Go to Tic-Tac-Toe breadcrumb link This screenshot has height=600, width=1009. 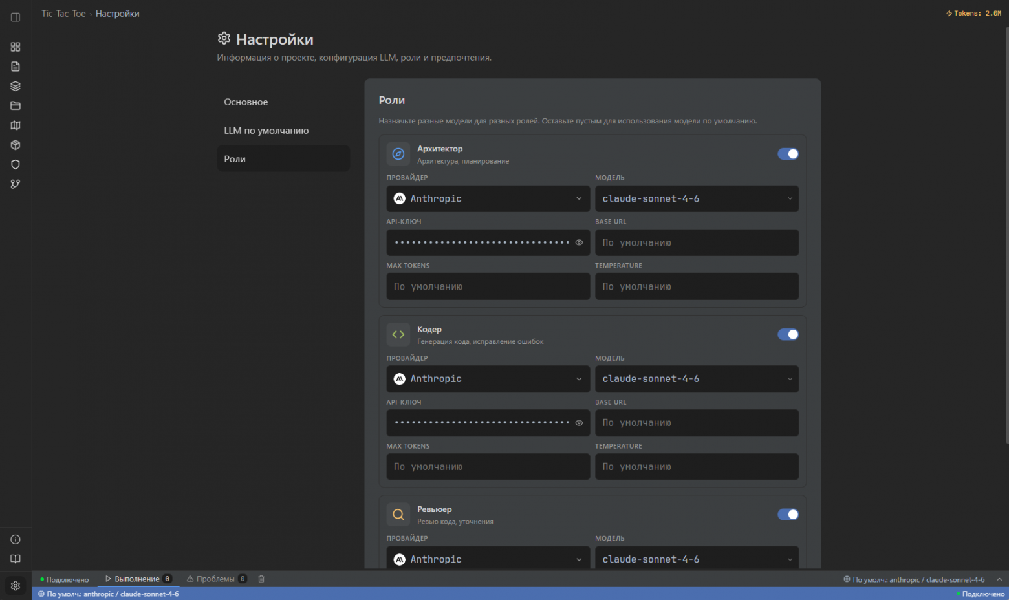tap(63, 14)
